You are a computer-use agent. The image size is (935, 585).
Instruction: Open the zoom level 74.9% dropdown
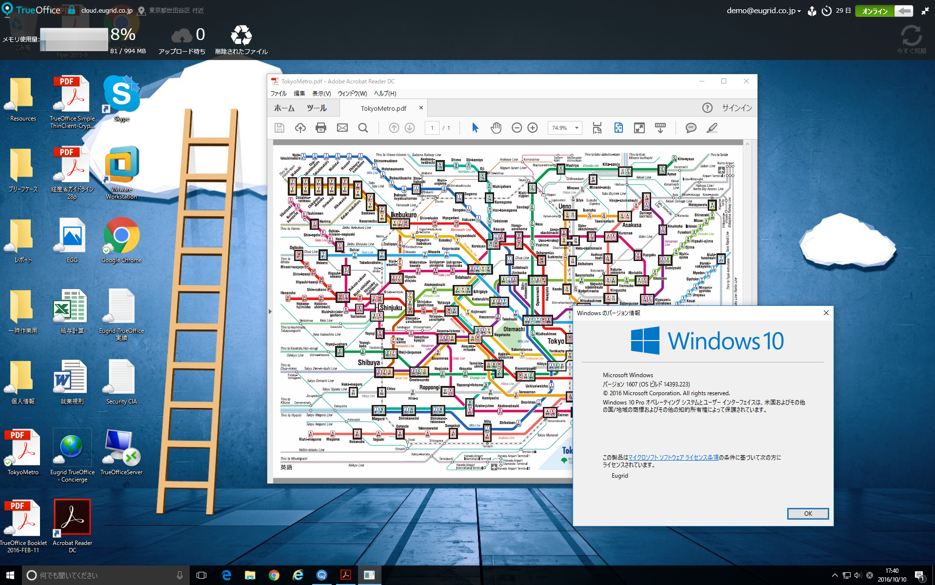(x=577, y=128)
